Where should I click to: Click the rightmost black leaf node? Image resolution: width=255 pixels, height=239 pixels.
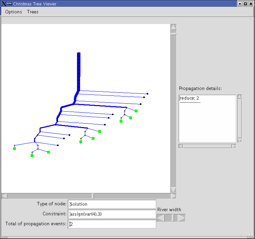click(x=147, y=94)
